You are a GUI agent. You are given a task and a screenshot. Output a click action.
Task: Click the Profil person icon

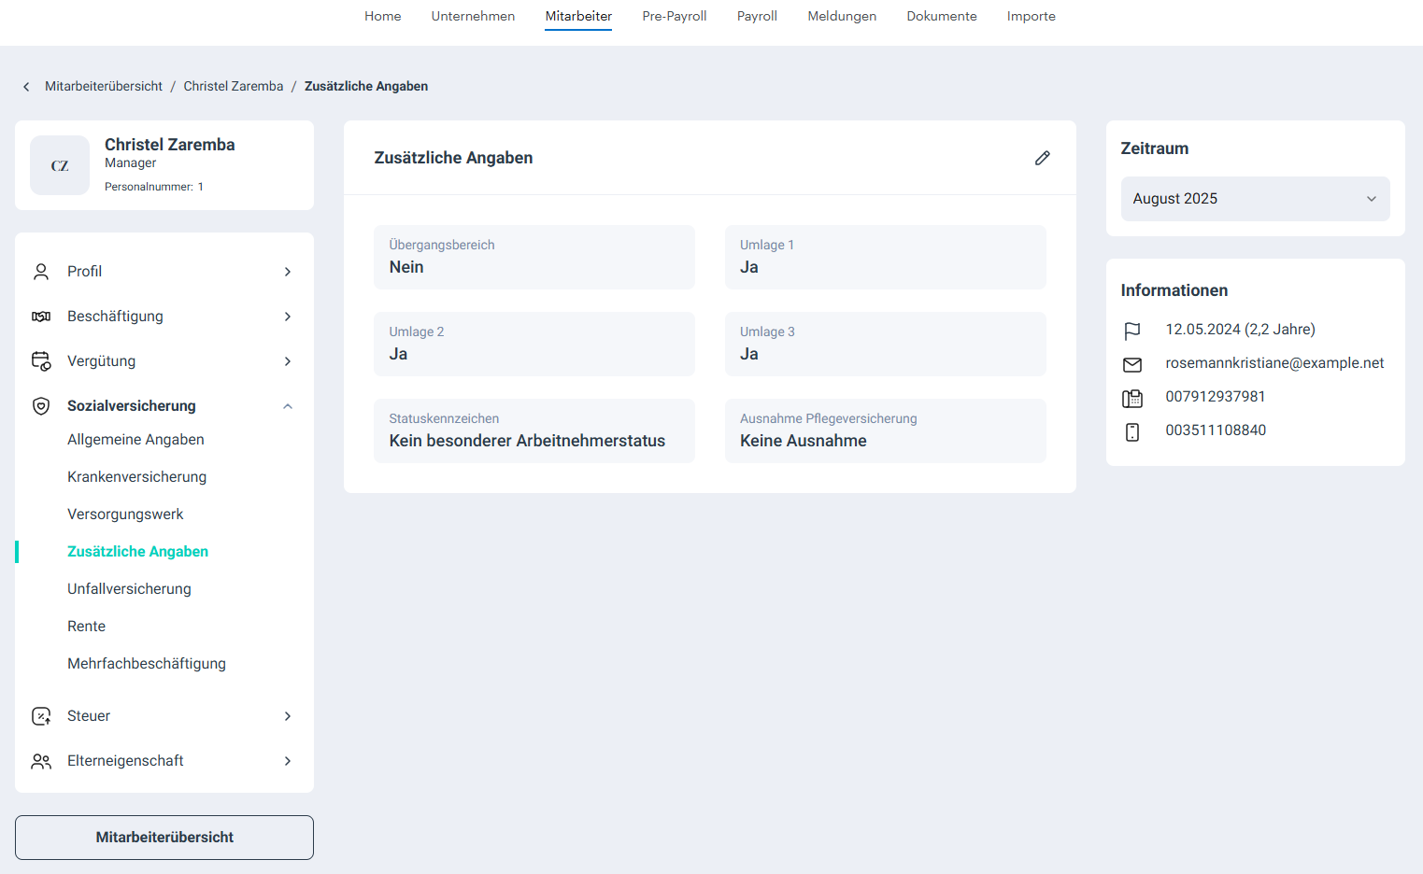[41, 272]
